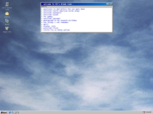Open the untitled (garage) poem

point(52,19)
